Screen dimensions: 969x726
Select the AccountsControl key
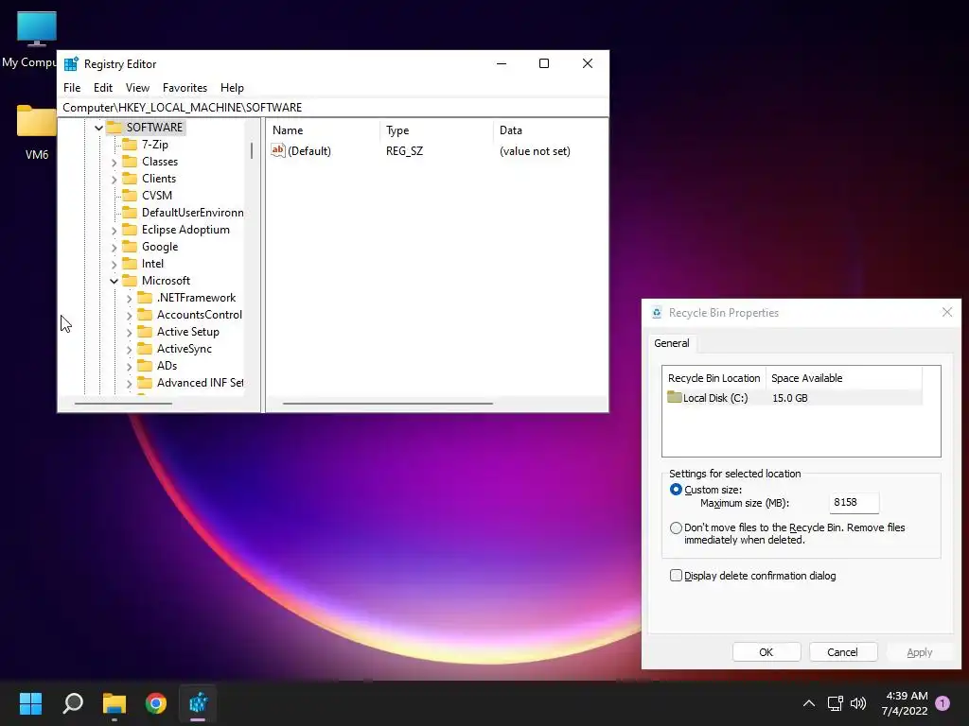coord(199,315)
